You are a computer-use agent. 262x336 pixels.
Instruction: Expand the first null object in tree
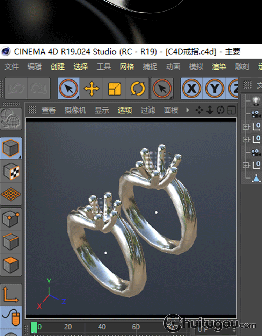pos(246,126)
